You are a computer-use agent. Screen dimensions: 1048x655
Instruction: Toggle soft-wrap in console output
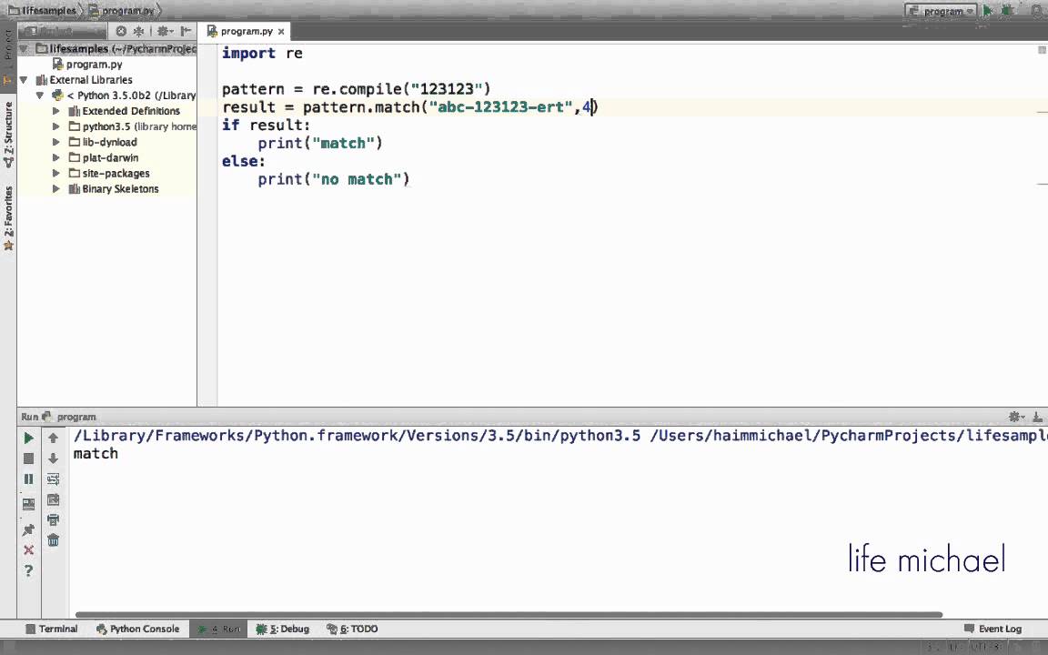54,479
